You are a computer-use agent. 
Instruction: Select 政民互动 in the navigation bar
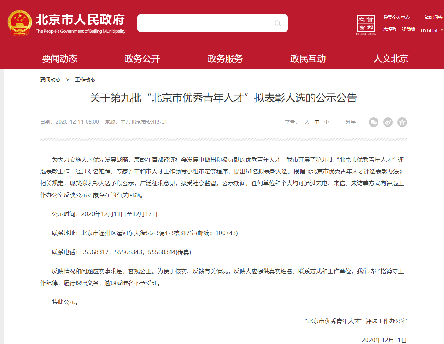pos(308,59)
